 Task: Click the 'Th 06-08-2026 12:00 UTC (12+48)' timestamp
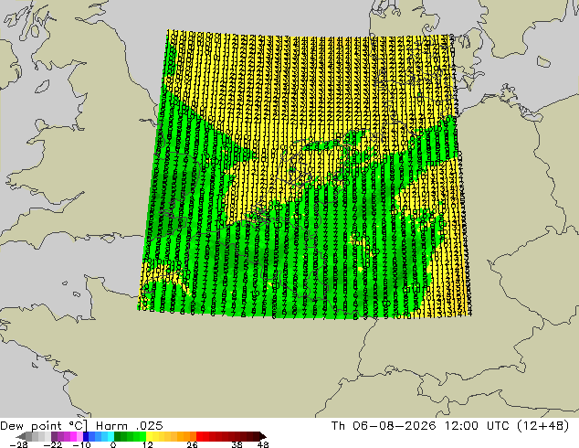pos(450,426)
